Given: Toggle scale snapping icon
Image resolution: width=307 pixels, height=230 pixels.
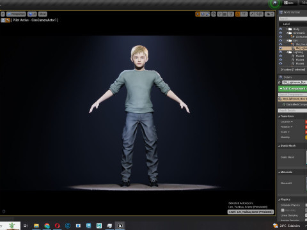Looking at the screenshot, I should click(252, 14).
